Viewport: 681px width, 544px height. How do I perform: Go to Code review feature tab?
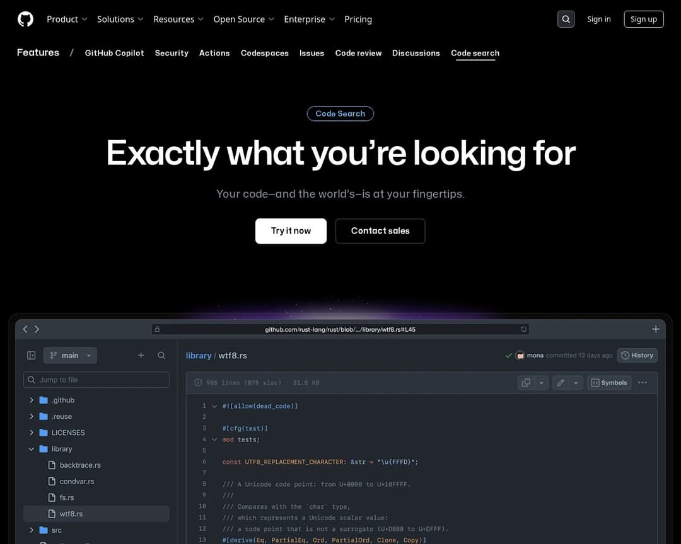click(358, 53)
